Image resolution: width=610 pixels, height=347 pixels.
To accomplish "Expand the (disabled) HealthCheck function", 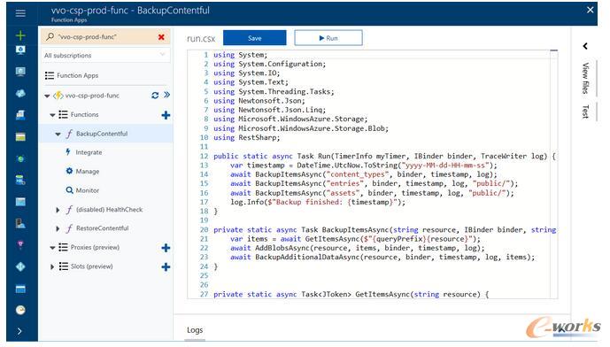I will click(58, 210).
